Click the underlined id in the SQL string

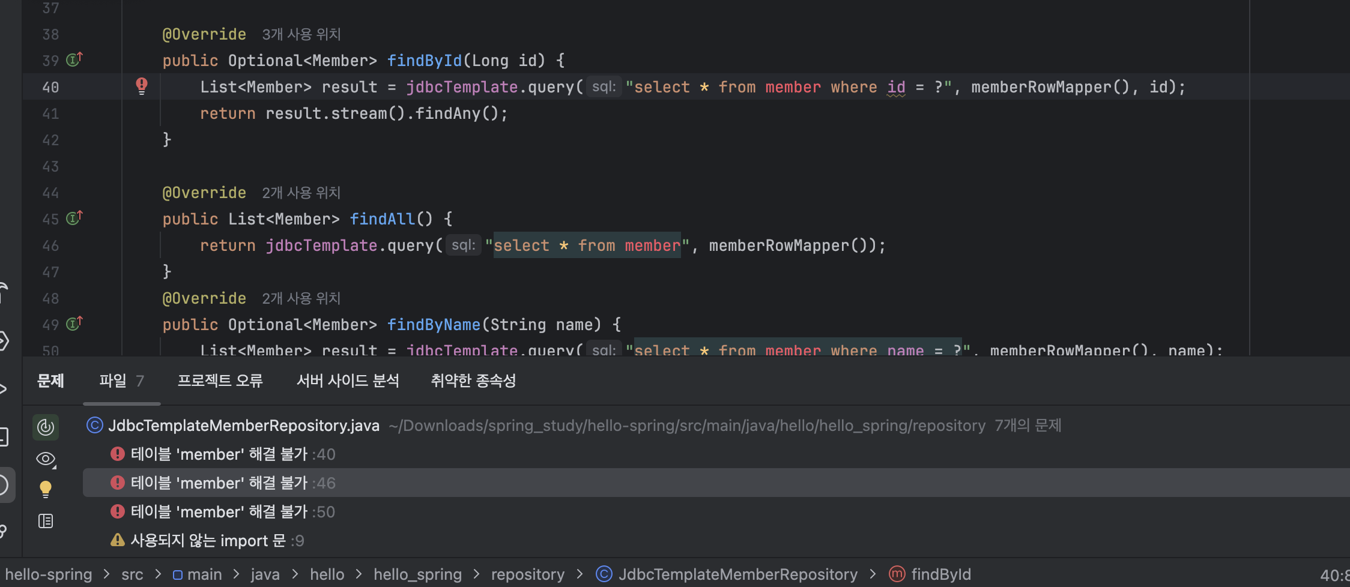[x=896, y=87]
